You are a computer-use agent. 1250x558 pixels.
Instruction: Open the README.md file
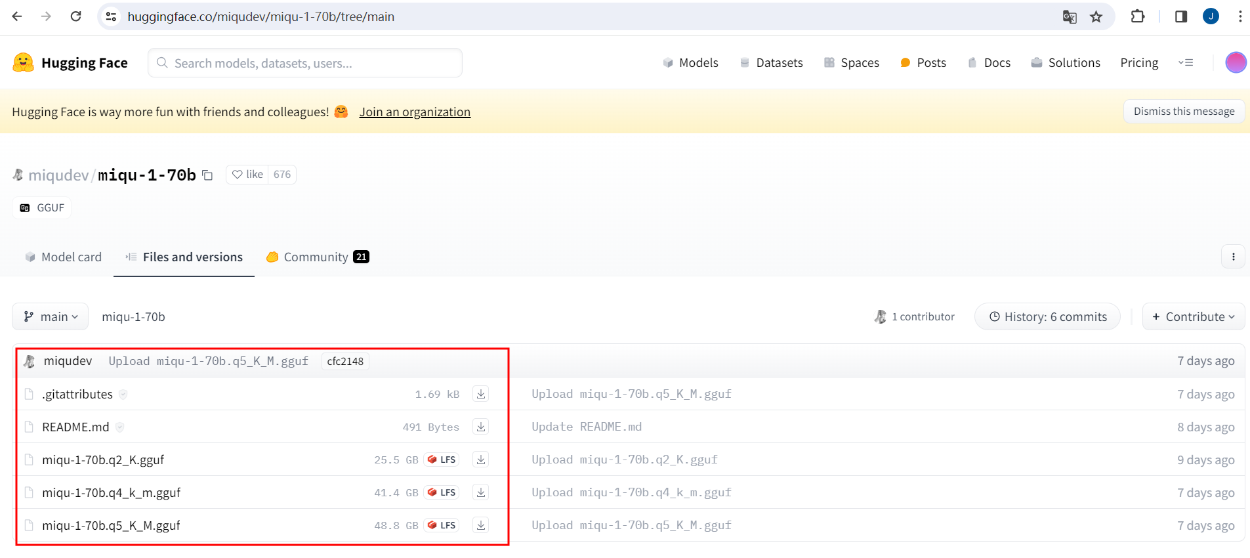pos(75,427)
